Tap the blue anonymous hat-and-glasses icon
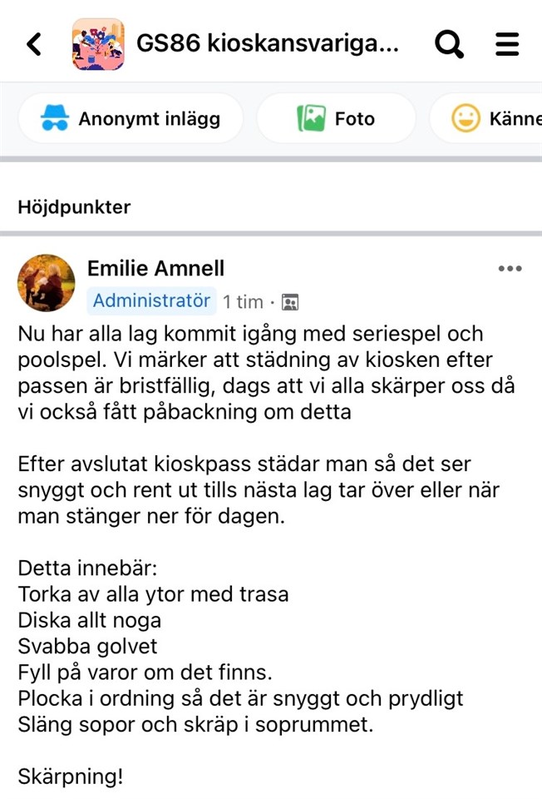This screenshot has width=542, height=799. click(x=55, y=119)
